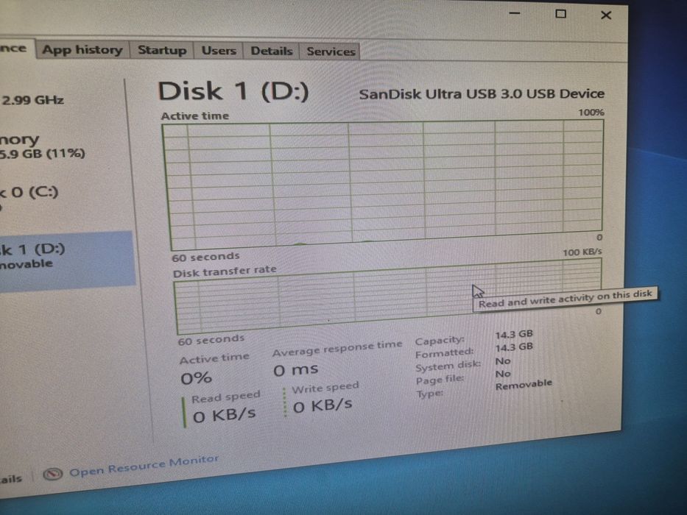Click SanDisk Ultra USB 3.0 device name
Viewport: 687px width, 515px height.
tap(482, 94)
